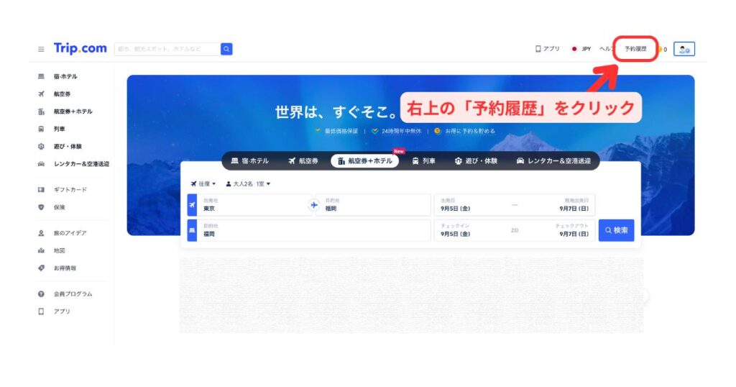
Task: Open the hamburger menu icon
Action: [41, 49]
